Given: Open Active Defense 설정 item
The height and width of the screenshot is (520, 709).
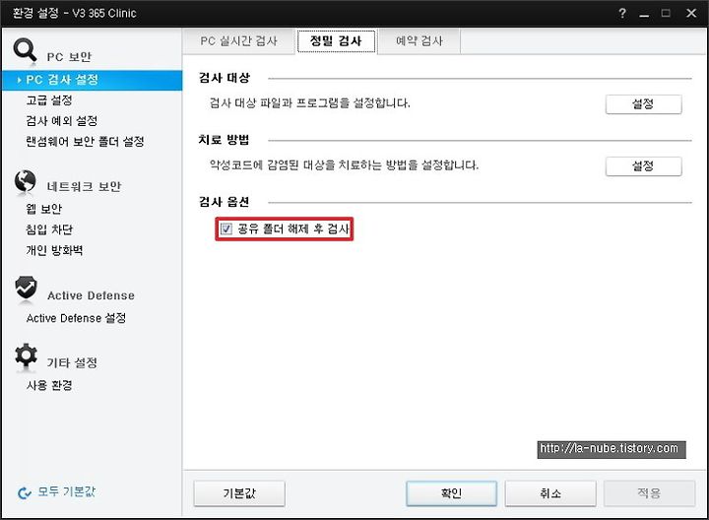Looking at the screenshot, I should [76, 318].
